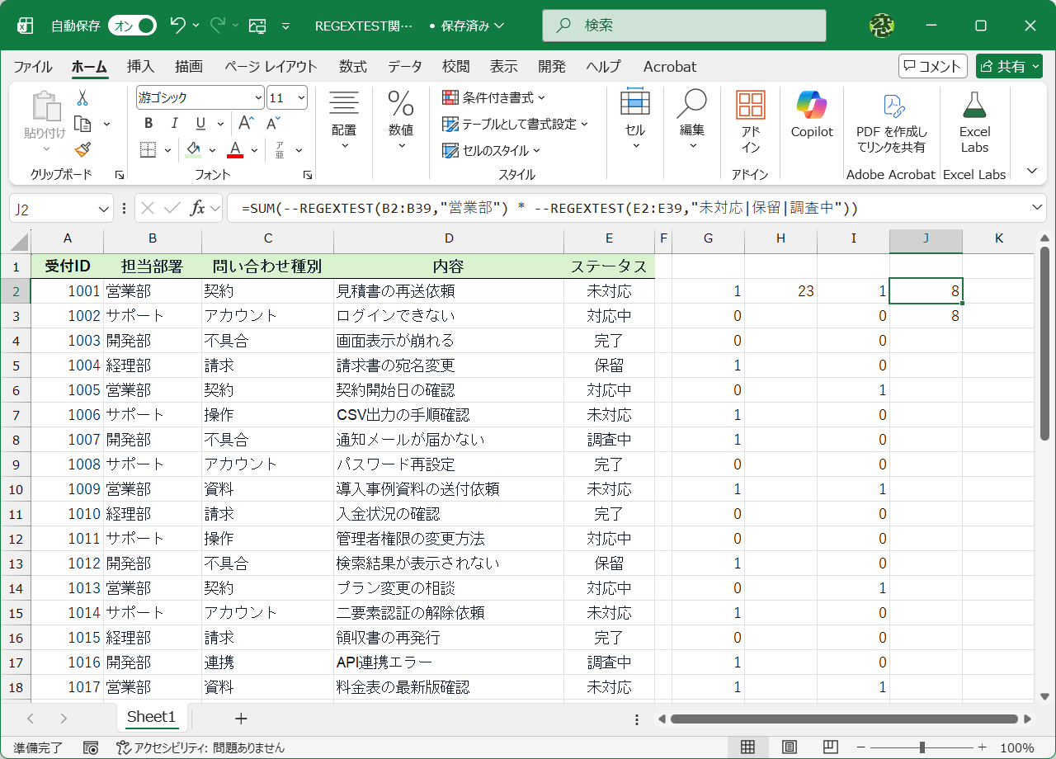Click PDF を作成してリンクを共有
Viewport: 1056px width, 759px height.
[x=891, y=122]
